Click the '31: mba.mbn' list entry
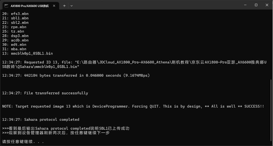The width and height of the screenshot is (273, 146). tap(14, 49)
